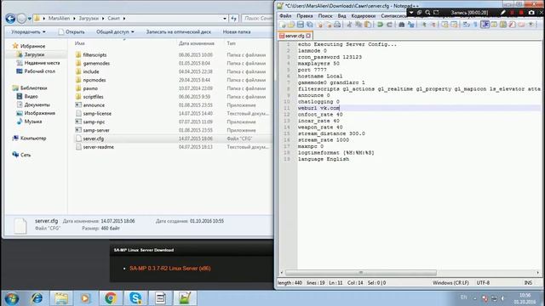Open Skype from the taskbar
545x306 pixels.
(x=135, y=298)
